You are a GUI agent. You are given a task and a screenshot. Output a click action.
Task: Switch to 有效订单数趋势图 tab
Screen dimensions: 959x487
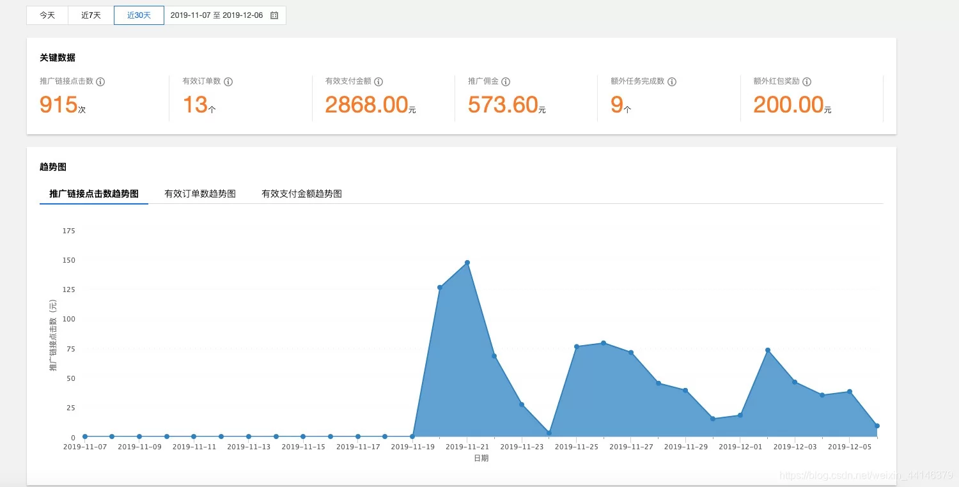click(200, 194)
